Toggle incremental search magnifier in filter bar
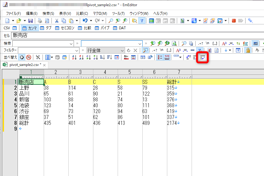Image resolution: width=264 pixels, height=176 pixels. (x=145, y=50)
